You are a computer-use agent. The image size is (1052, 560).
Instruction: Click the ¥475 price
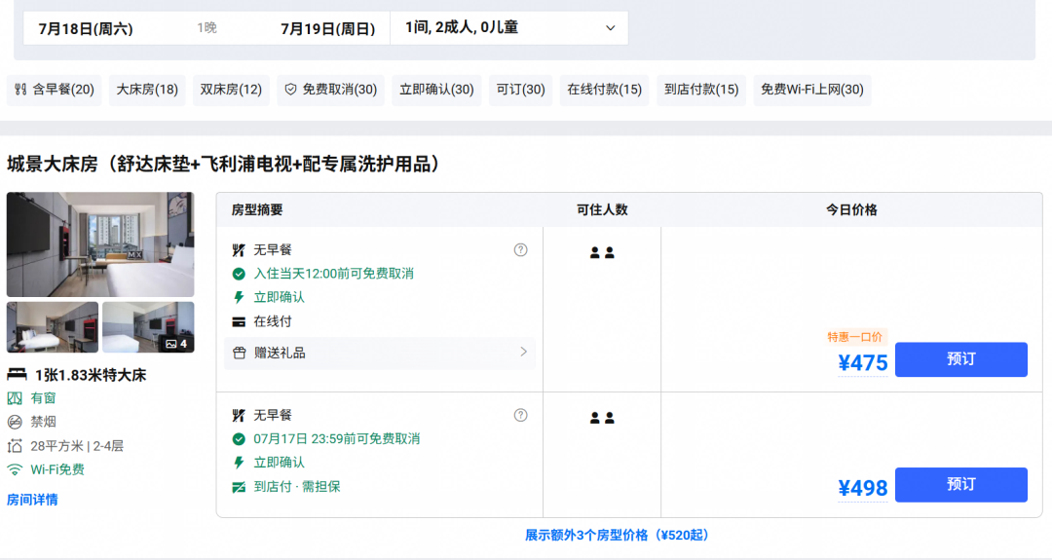(x=863, y=363)
